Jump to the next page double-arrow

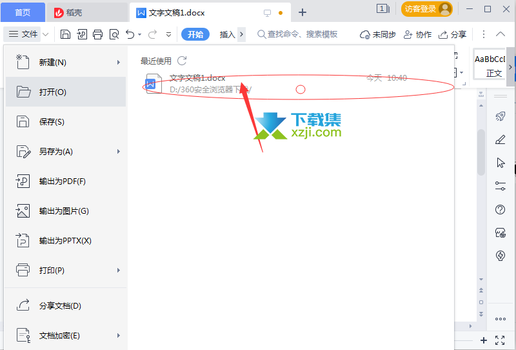(x=481, y=314)
